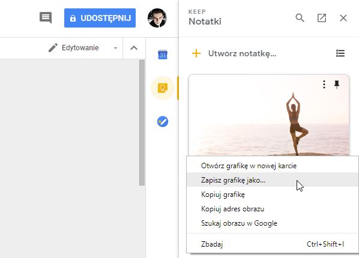
Task: Pin the yoga note
Action: coord(337,84)
